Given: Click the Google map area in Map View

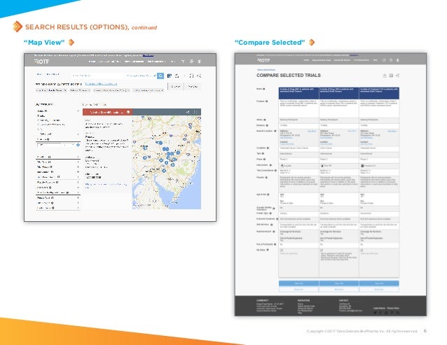Looking at the screenshot, I should [167, 162].
